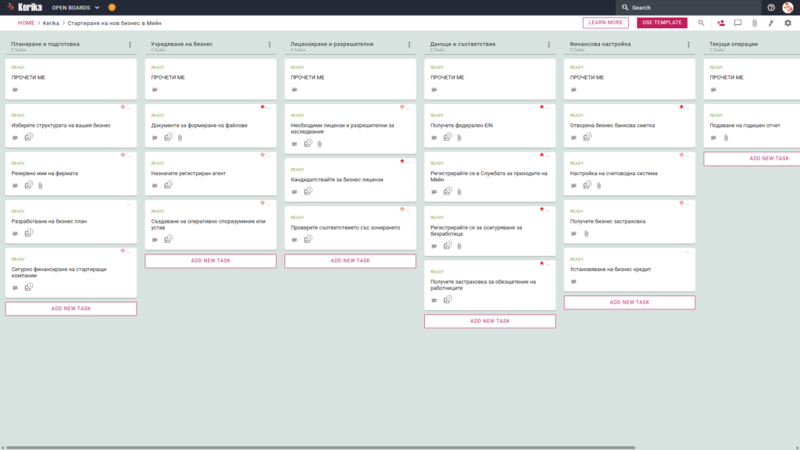The width and height of the screenshot is (800, 450).
Task: Open the user avatar menu
Action: click(787, 8)
